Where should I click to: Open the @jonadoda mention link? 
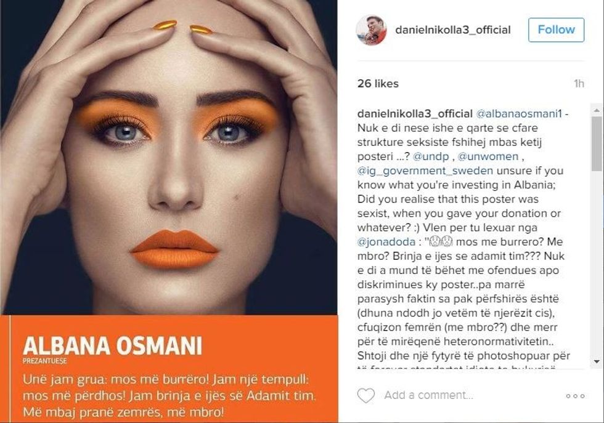(x=386, y=242)
